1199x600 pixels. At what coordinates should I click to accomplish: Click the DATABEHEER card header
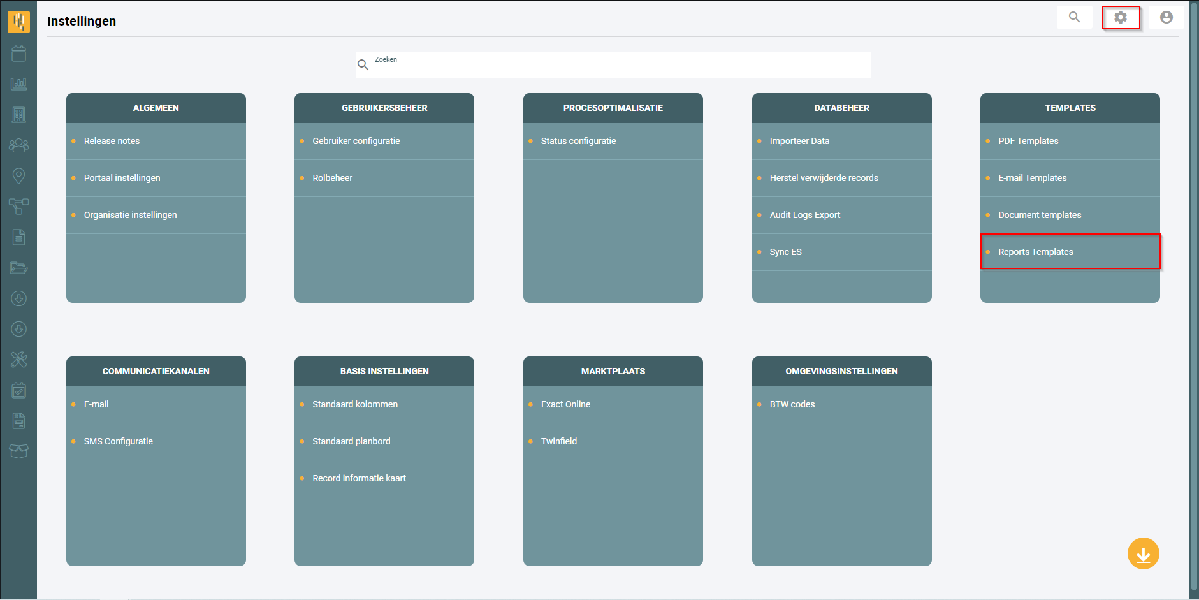click(842, 108)
